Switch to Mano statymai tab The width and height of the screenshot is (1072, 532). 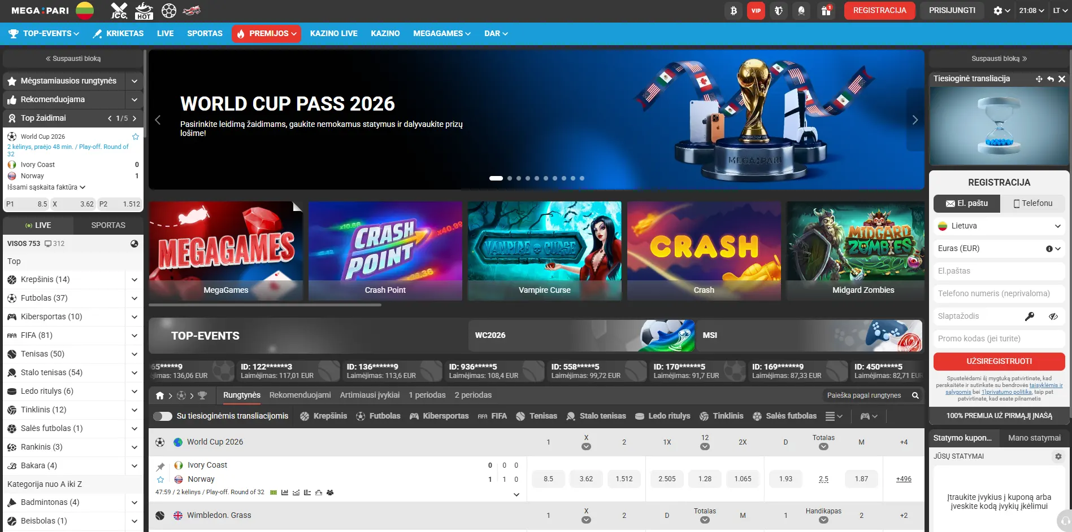[1034, 438]
